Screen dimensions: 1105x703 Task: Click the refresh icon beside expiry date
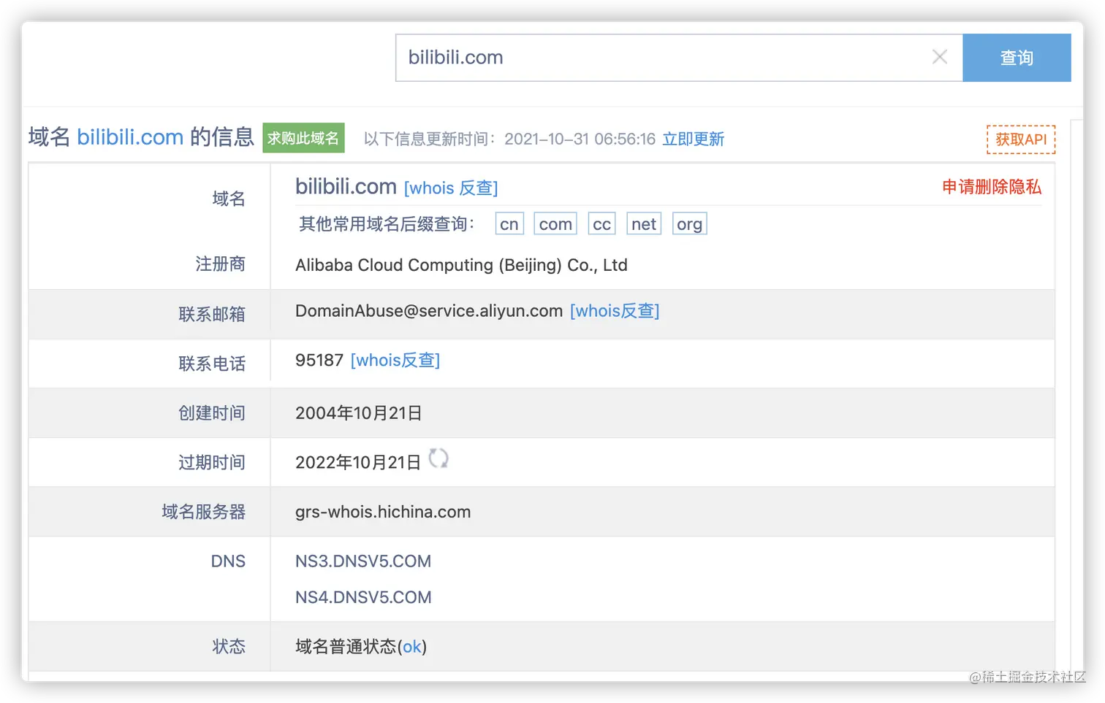[438, 458]
